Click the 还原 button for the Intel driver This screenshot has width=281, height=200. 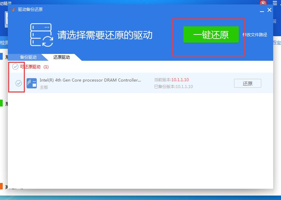coord(247,83)
